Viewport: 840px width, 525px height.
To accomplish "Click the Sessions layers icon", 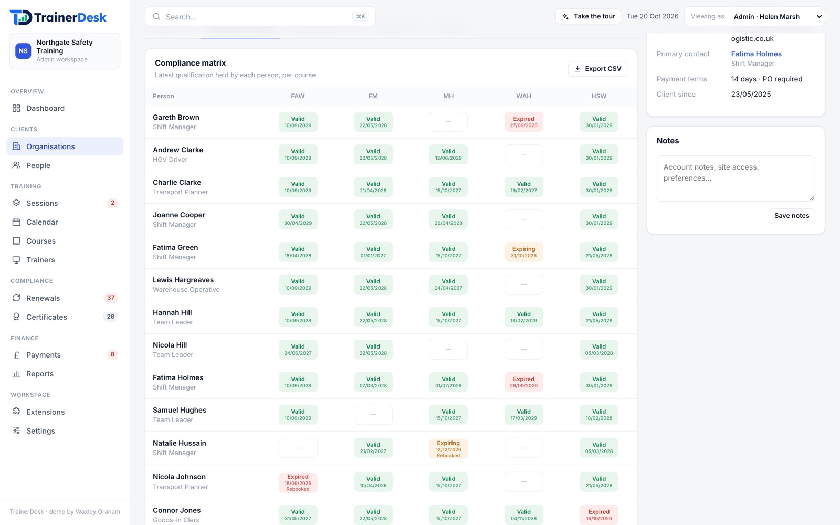I will tap(16, 203).
